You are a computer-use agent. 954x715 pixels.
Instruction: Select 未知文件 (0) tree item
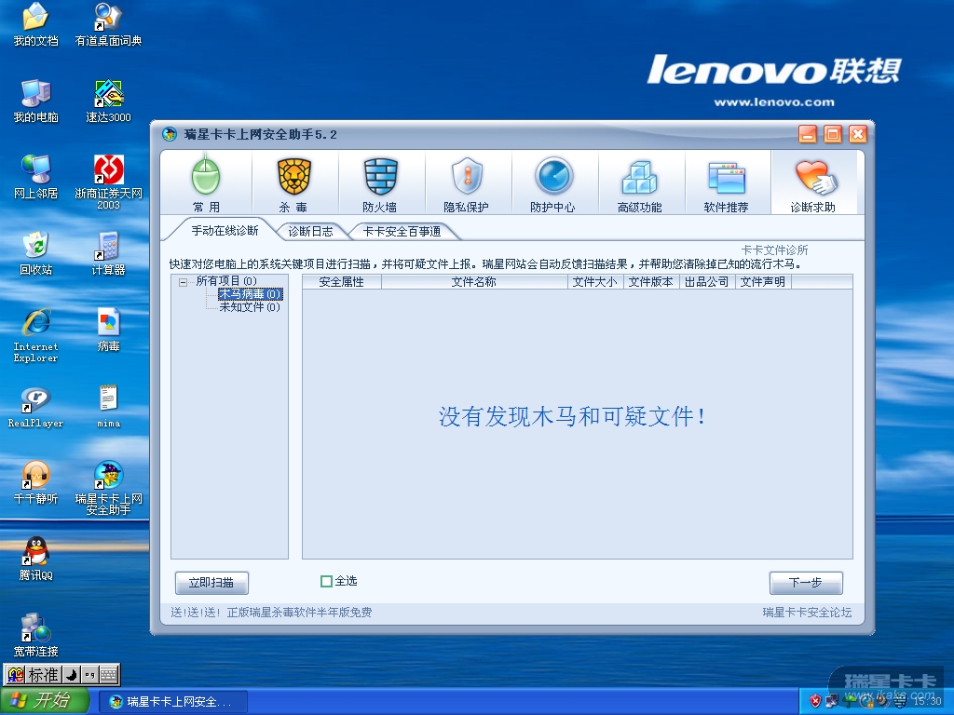tap(250, 307)
